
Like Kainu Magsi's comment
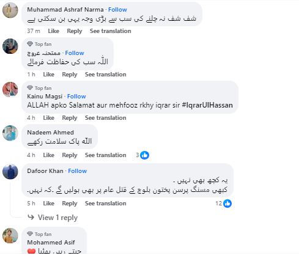pyautogui.click(x=48, y=118)
